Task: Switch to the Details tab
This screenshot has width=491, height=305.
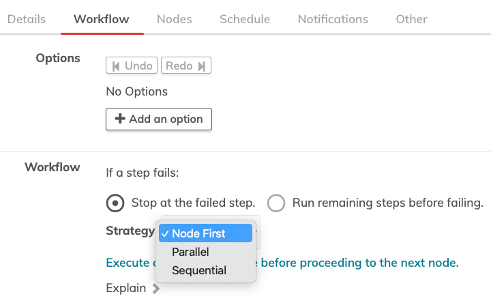Action: [27, 19]
